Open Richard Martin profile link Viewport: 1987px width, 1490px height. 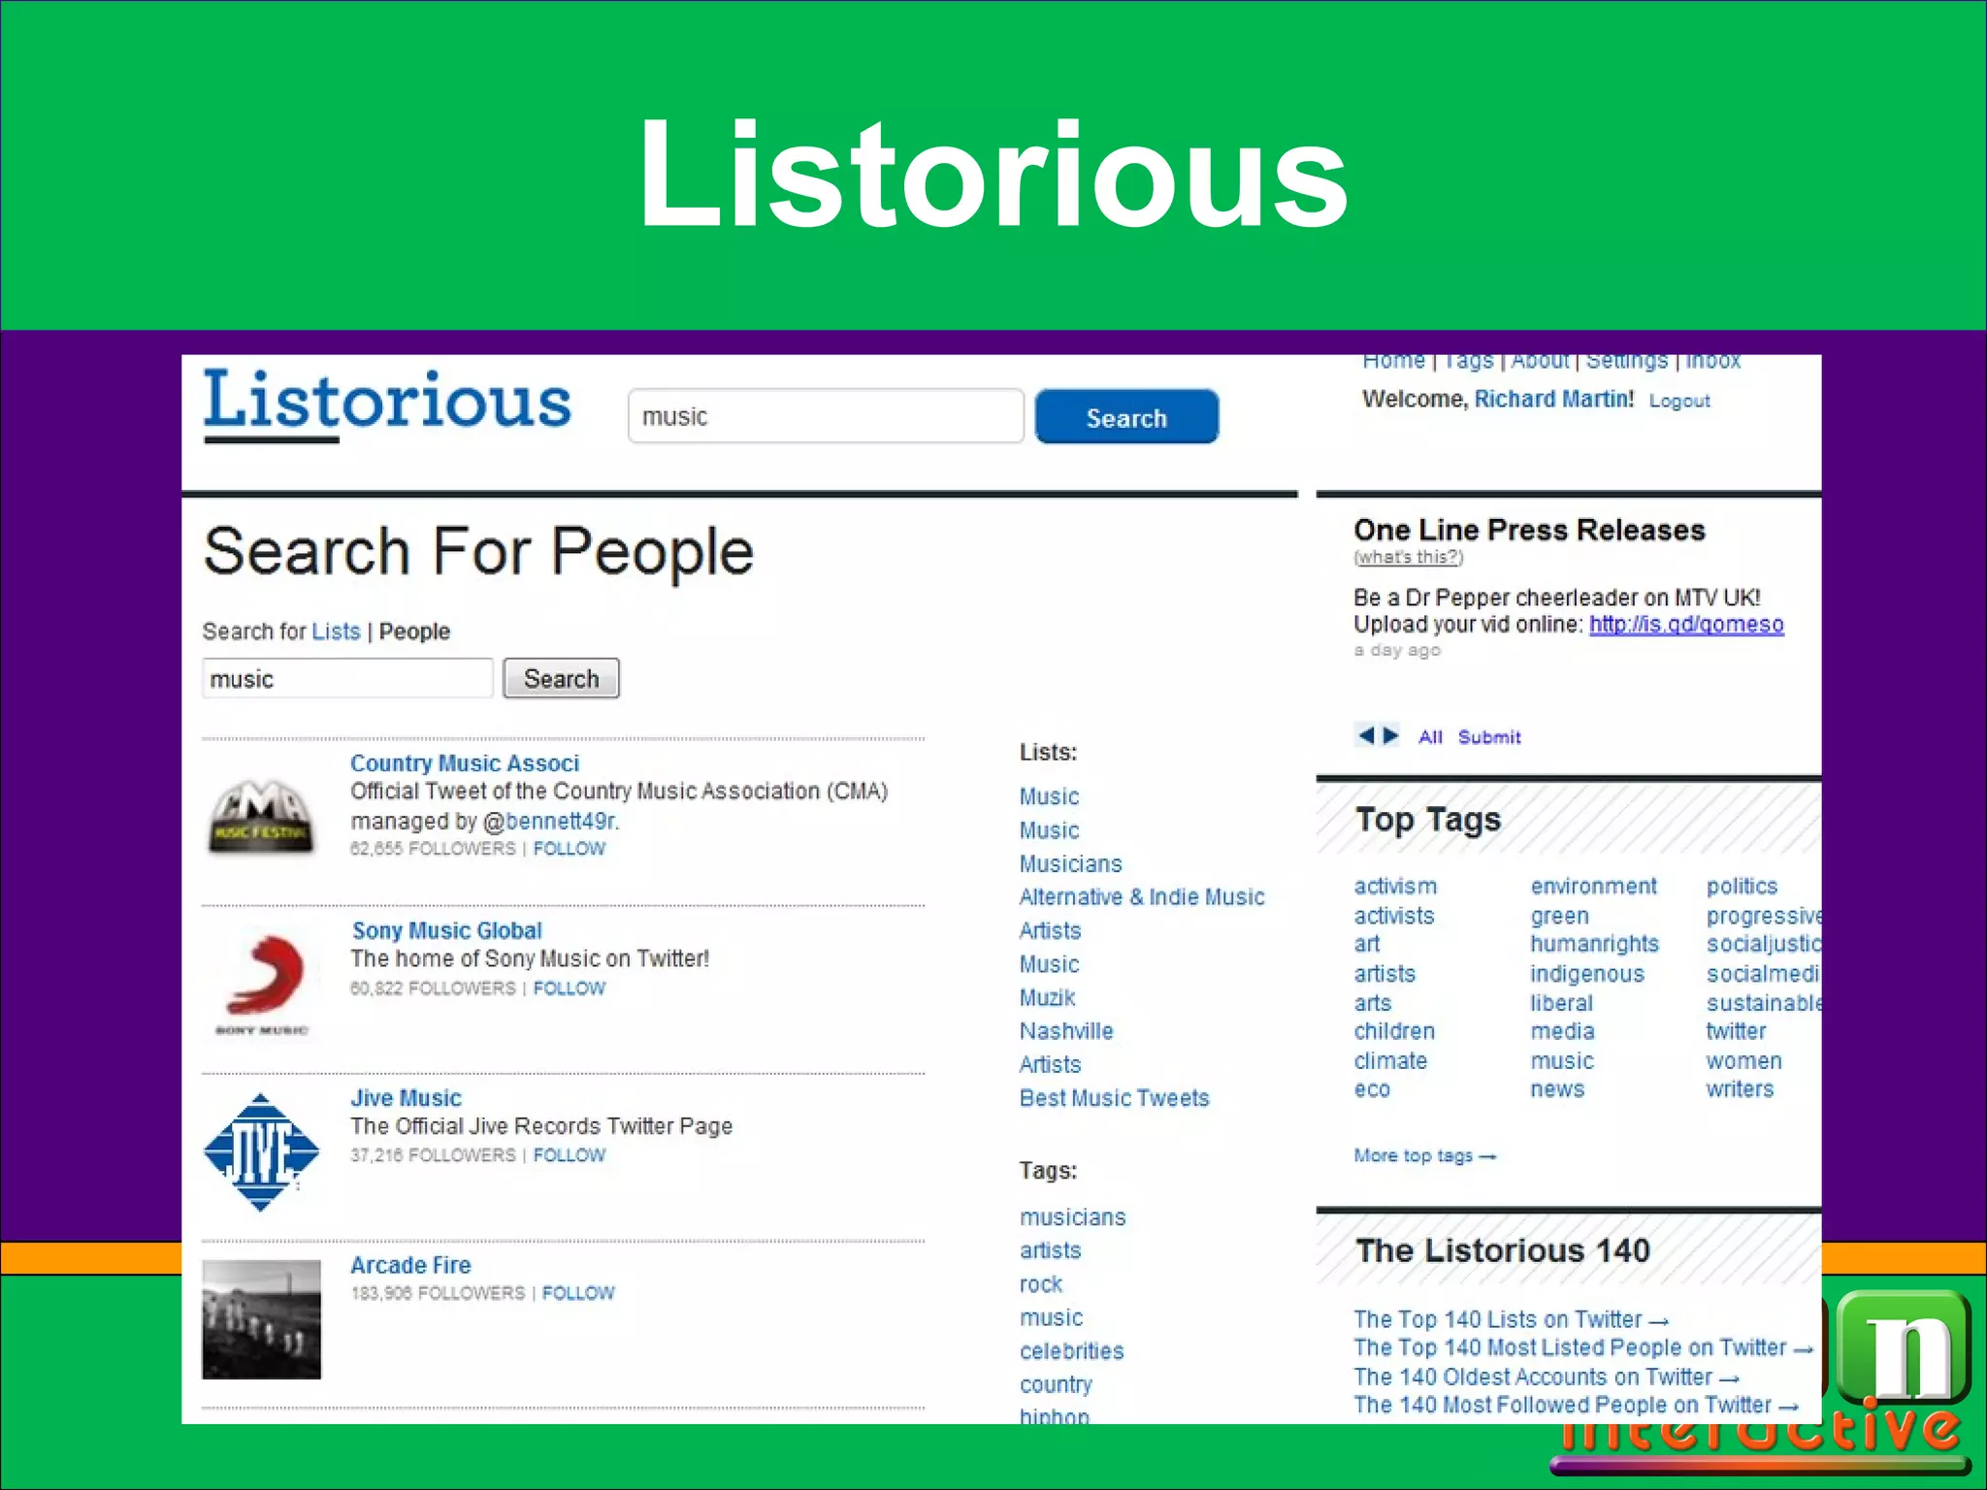click(x=1553, y=399)
